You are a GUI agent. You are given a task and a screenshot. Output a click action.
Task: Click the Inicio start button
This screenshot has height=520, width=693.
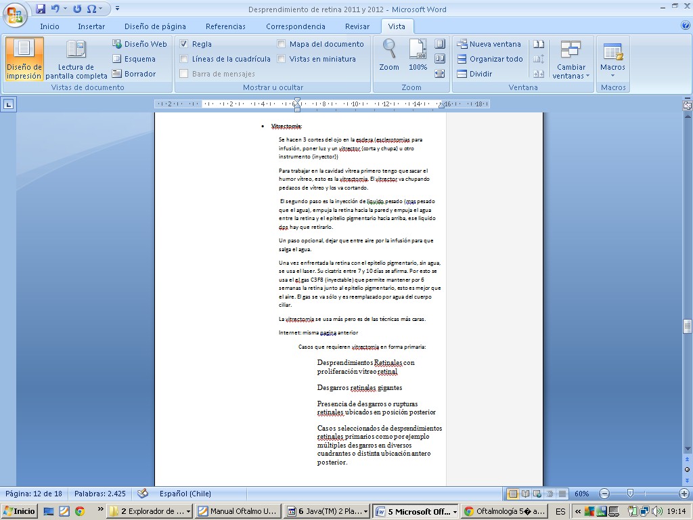[19, 511]
